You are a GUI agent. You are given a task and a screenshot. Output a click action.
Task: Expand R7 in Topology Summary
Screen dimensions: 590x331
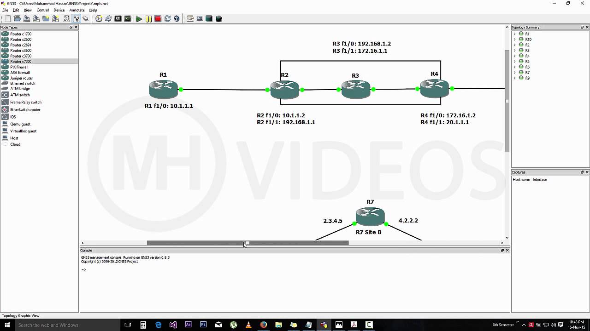coord(514,73)
